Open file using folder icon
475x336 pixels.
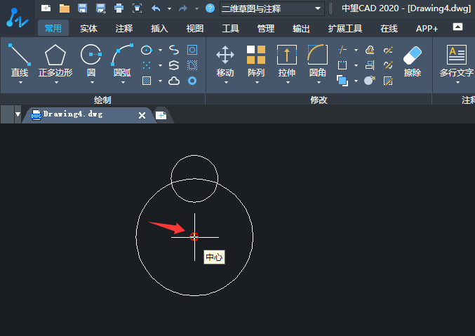(x=65, y=8)
